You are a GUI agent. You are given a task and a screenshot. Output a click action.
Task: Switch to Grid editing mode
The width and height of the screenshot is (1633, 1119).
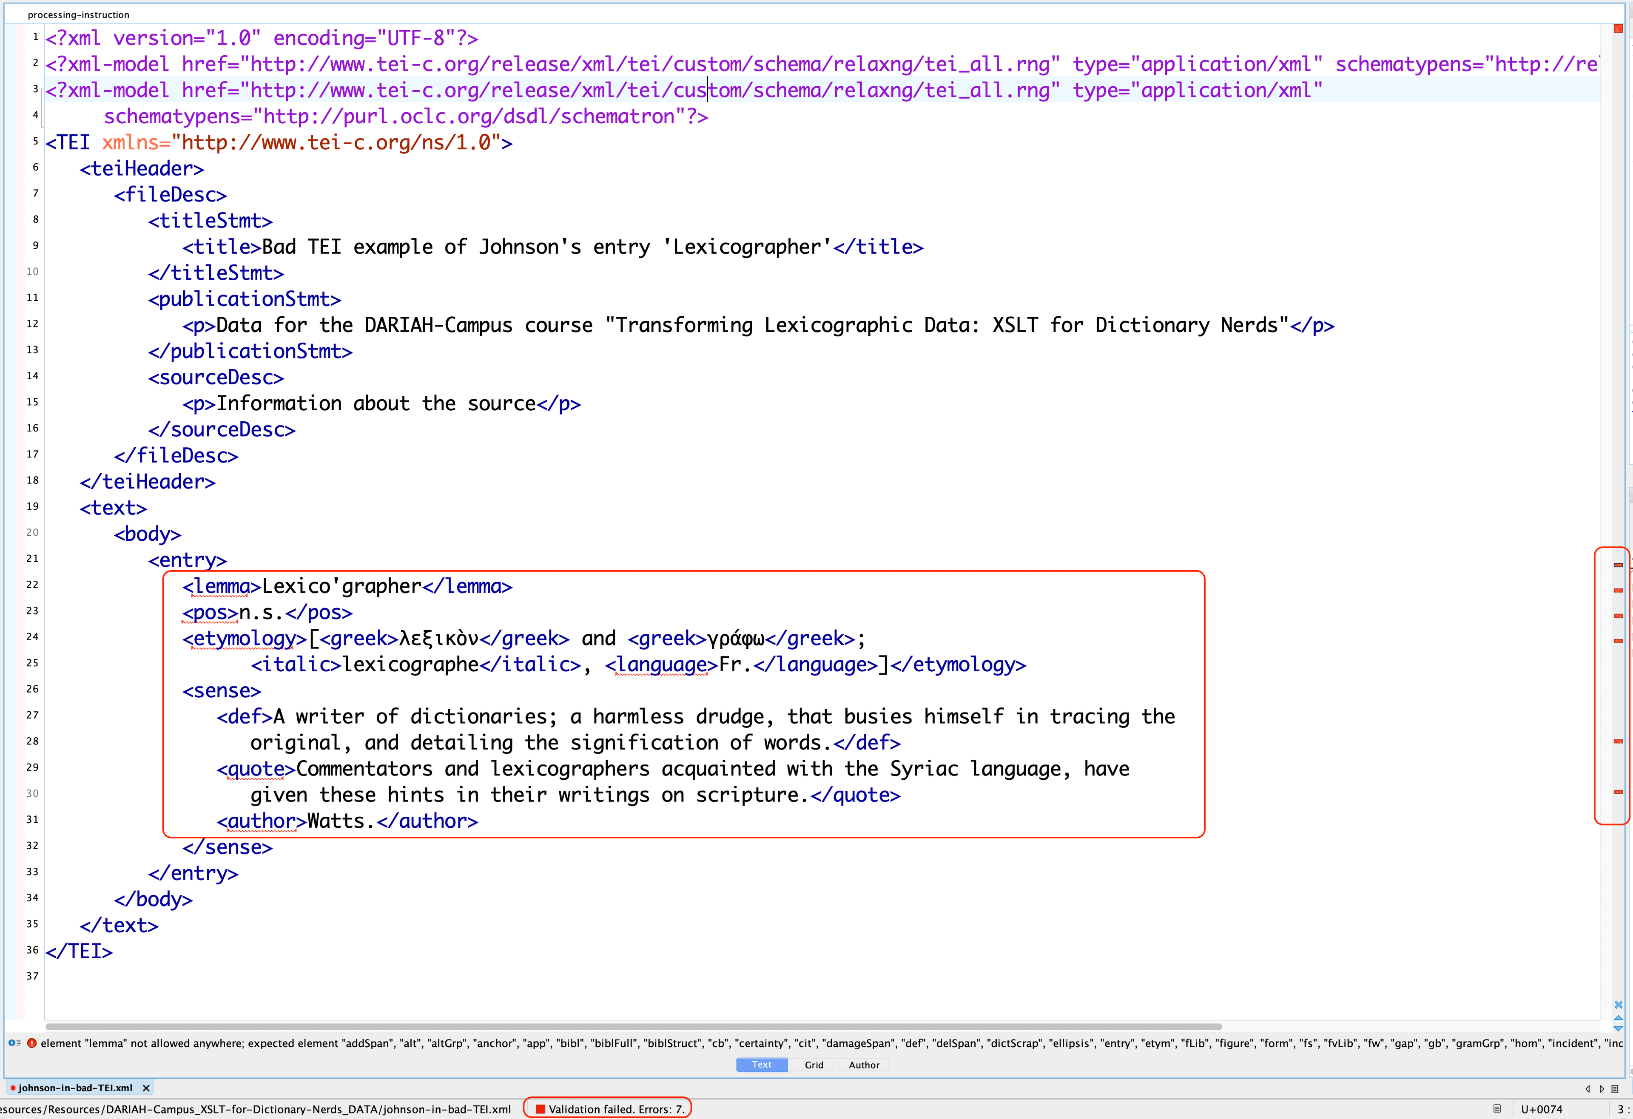[x=814, y=1065]
